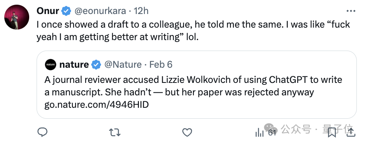Open the 12h timestamp permalink
The image size is (365, 144).
point(141,11)
